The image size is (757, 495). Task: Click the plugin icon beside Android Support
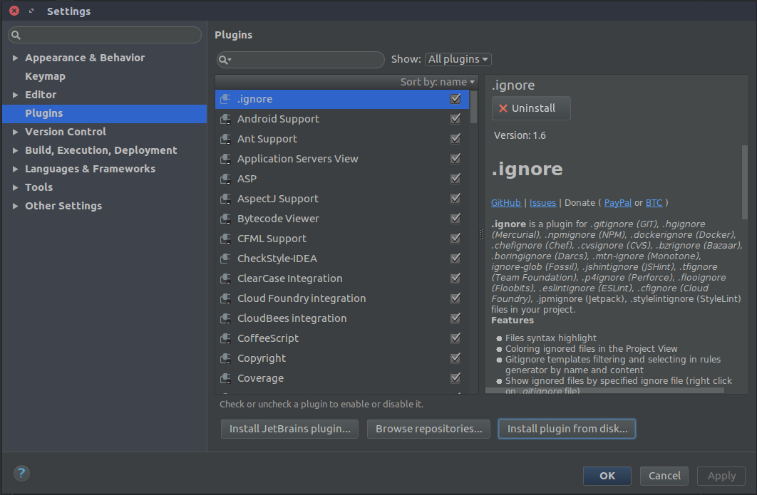point(225,119)
